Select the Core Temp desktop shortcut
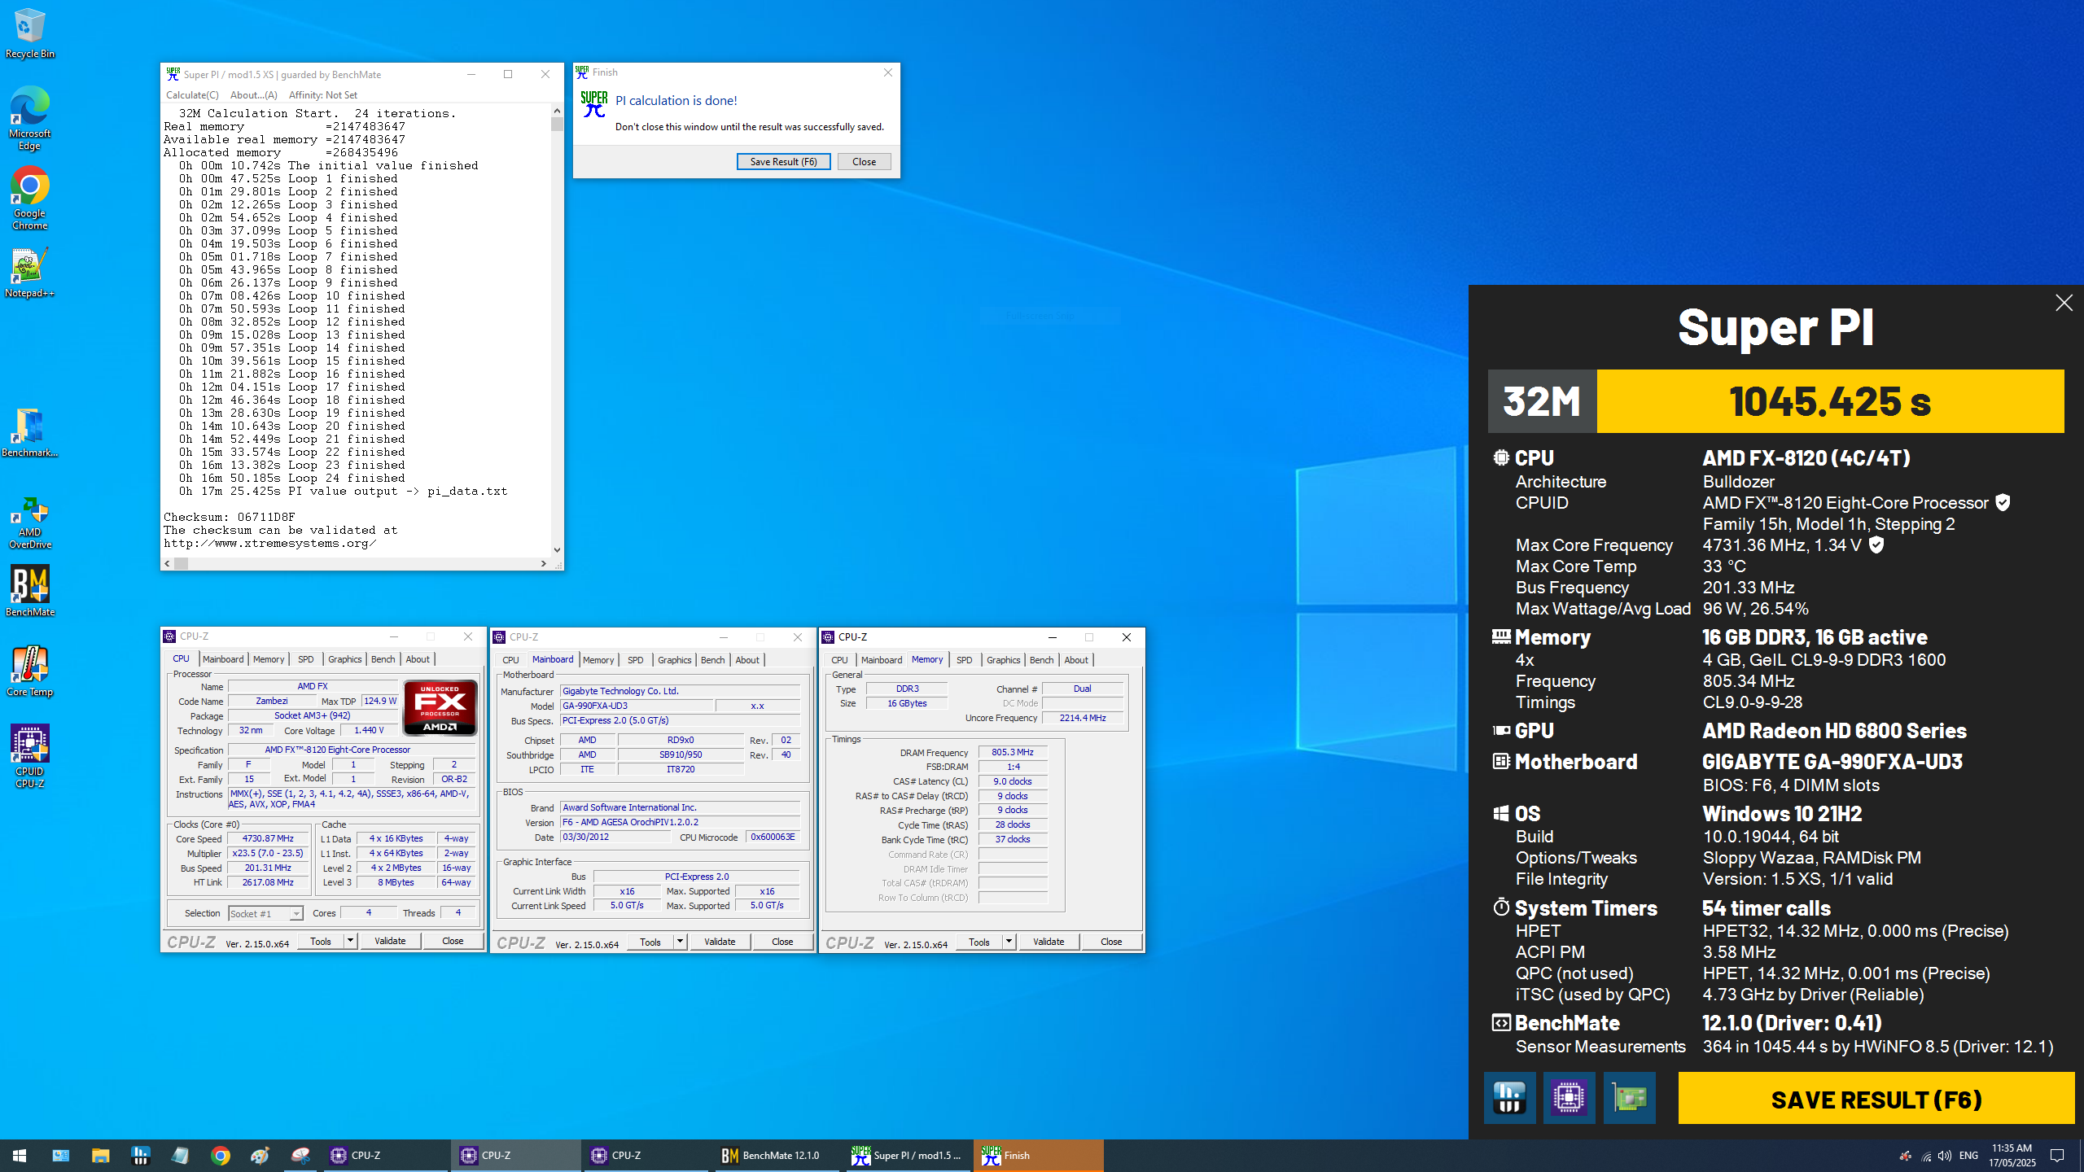Viewport: 2084px width, 1172px height. coord(29,671)
